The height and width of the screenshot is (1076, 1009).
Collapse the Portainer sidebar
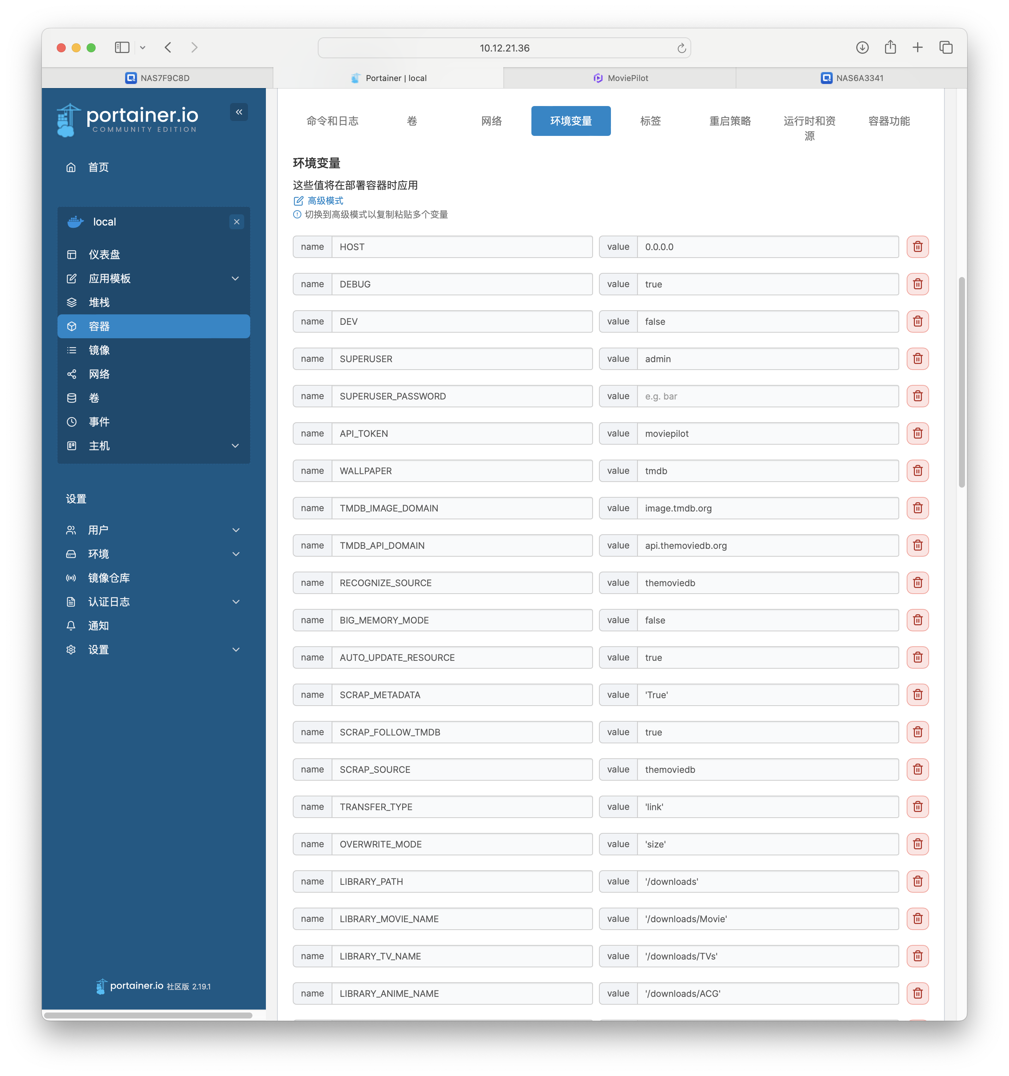coord(239,112)
